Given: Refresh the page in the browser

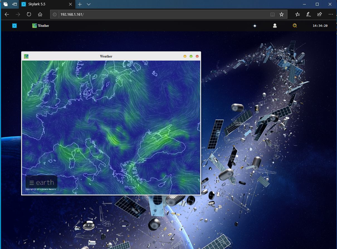Looking at the screenshot, I should coord(29,14).
